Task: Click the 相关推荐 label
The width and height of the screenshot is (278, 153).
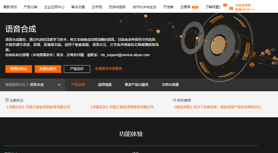Action: [x=184, y=100]
